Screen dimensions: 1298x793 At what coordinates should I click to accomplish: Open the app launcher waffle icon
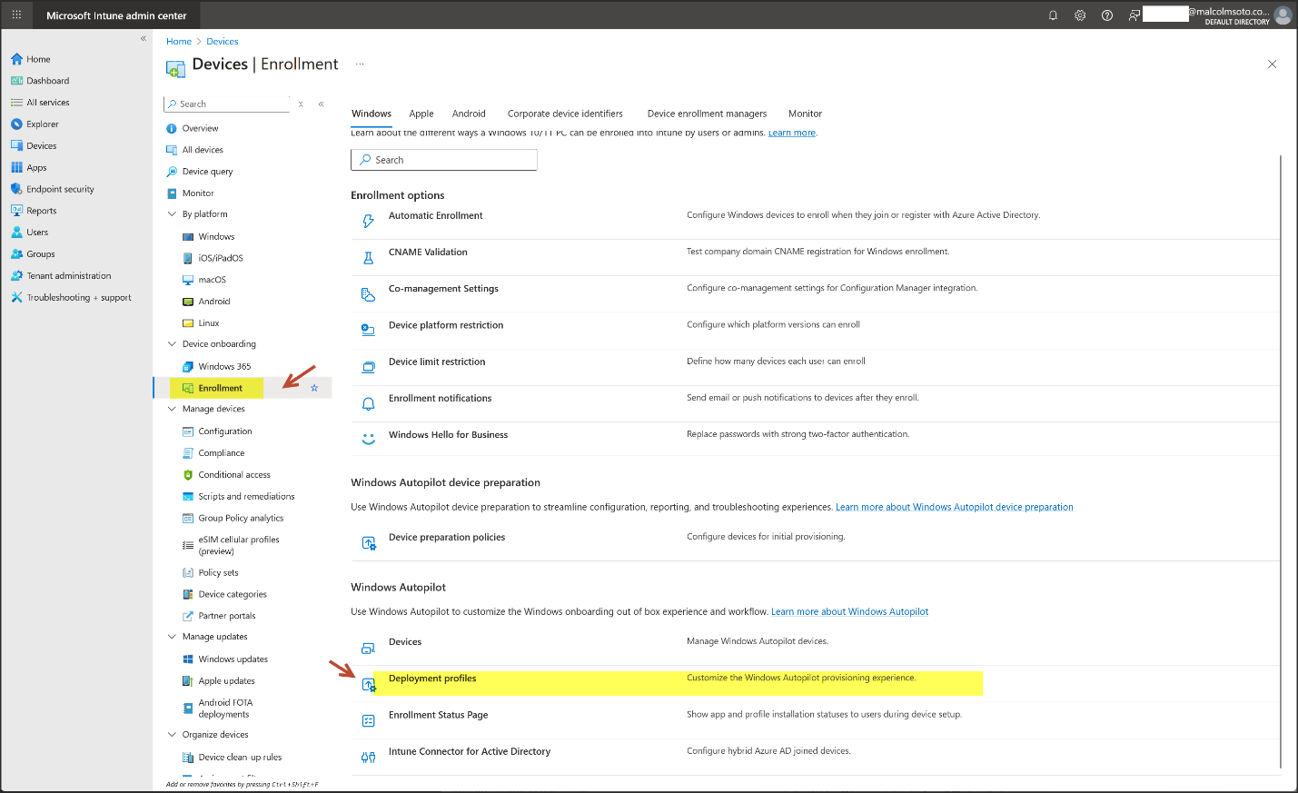16,15
